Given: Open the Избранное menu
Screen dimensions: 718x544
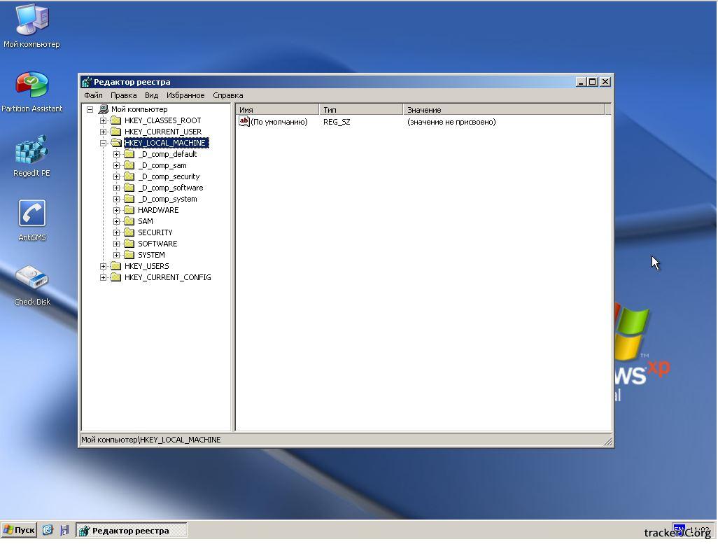Looking at the screenshot, I should click(x=185, y=95).
